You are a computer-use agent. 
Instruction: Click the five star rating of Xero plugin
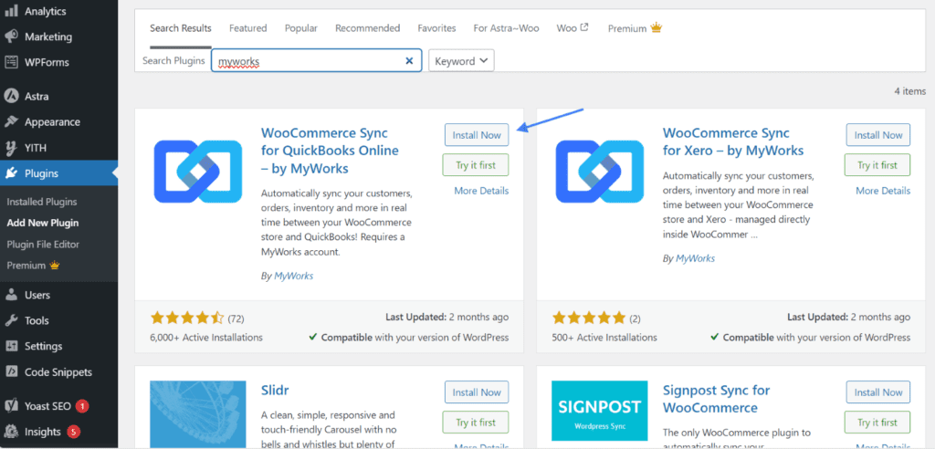(x=589, y=318)
